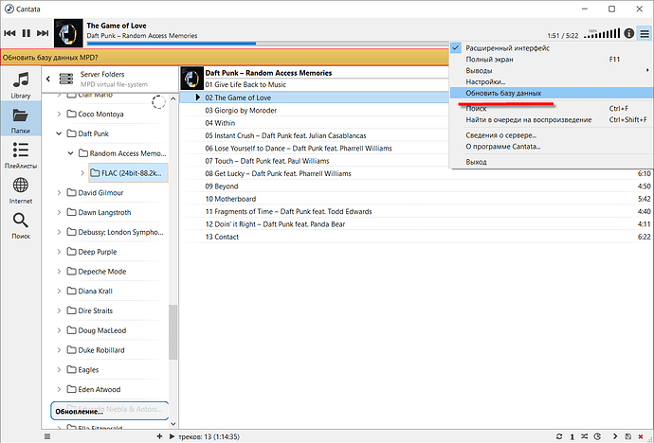This screenshot has height=443, width=654.
Task: Click the album cover in the top bar
Action: 68,33
